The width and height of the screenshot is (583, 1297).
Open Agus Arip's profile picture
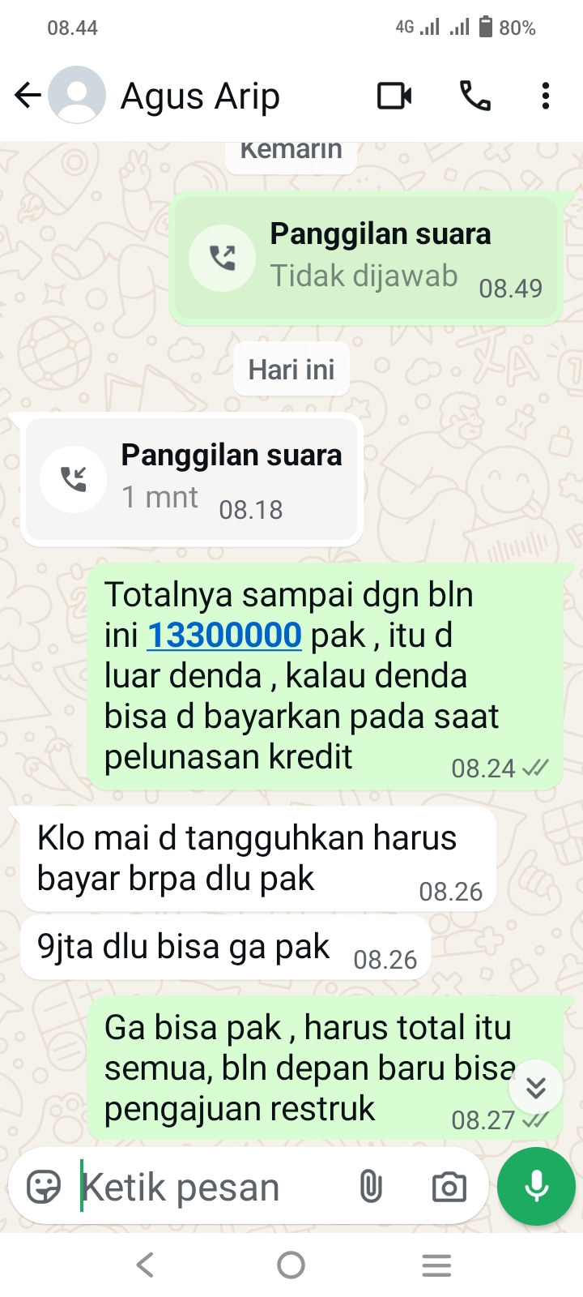click(x=77, y=95)
